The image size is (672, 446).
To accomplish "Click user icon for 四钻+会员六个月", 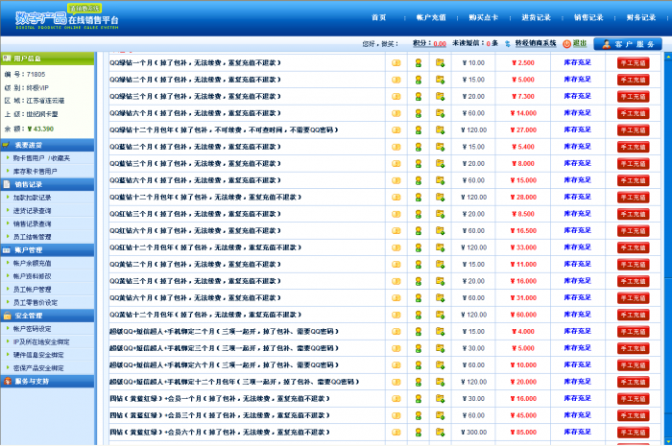I will pos(419,433).
